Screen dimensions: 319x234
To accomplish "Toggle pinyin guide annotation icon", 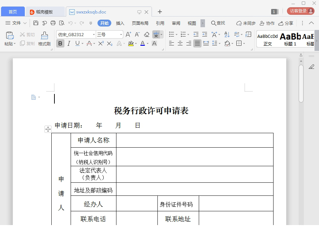I will point(156,34).
